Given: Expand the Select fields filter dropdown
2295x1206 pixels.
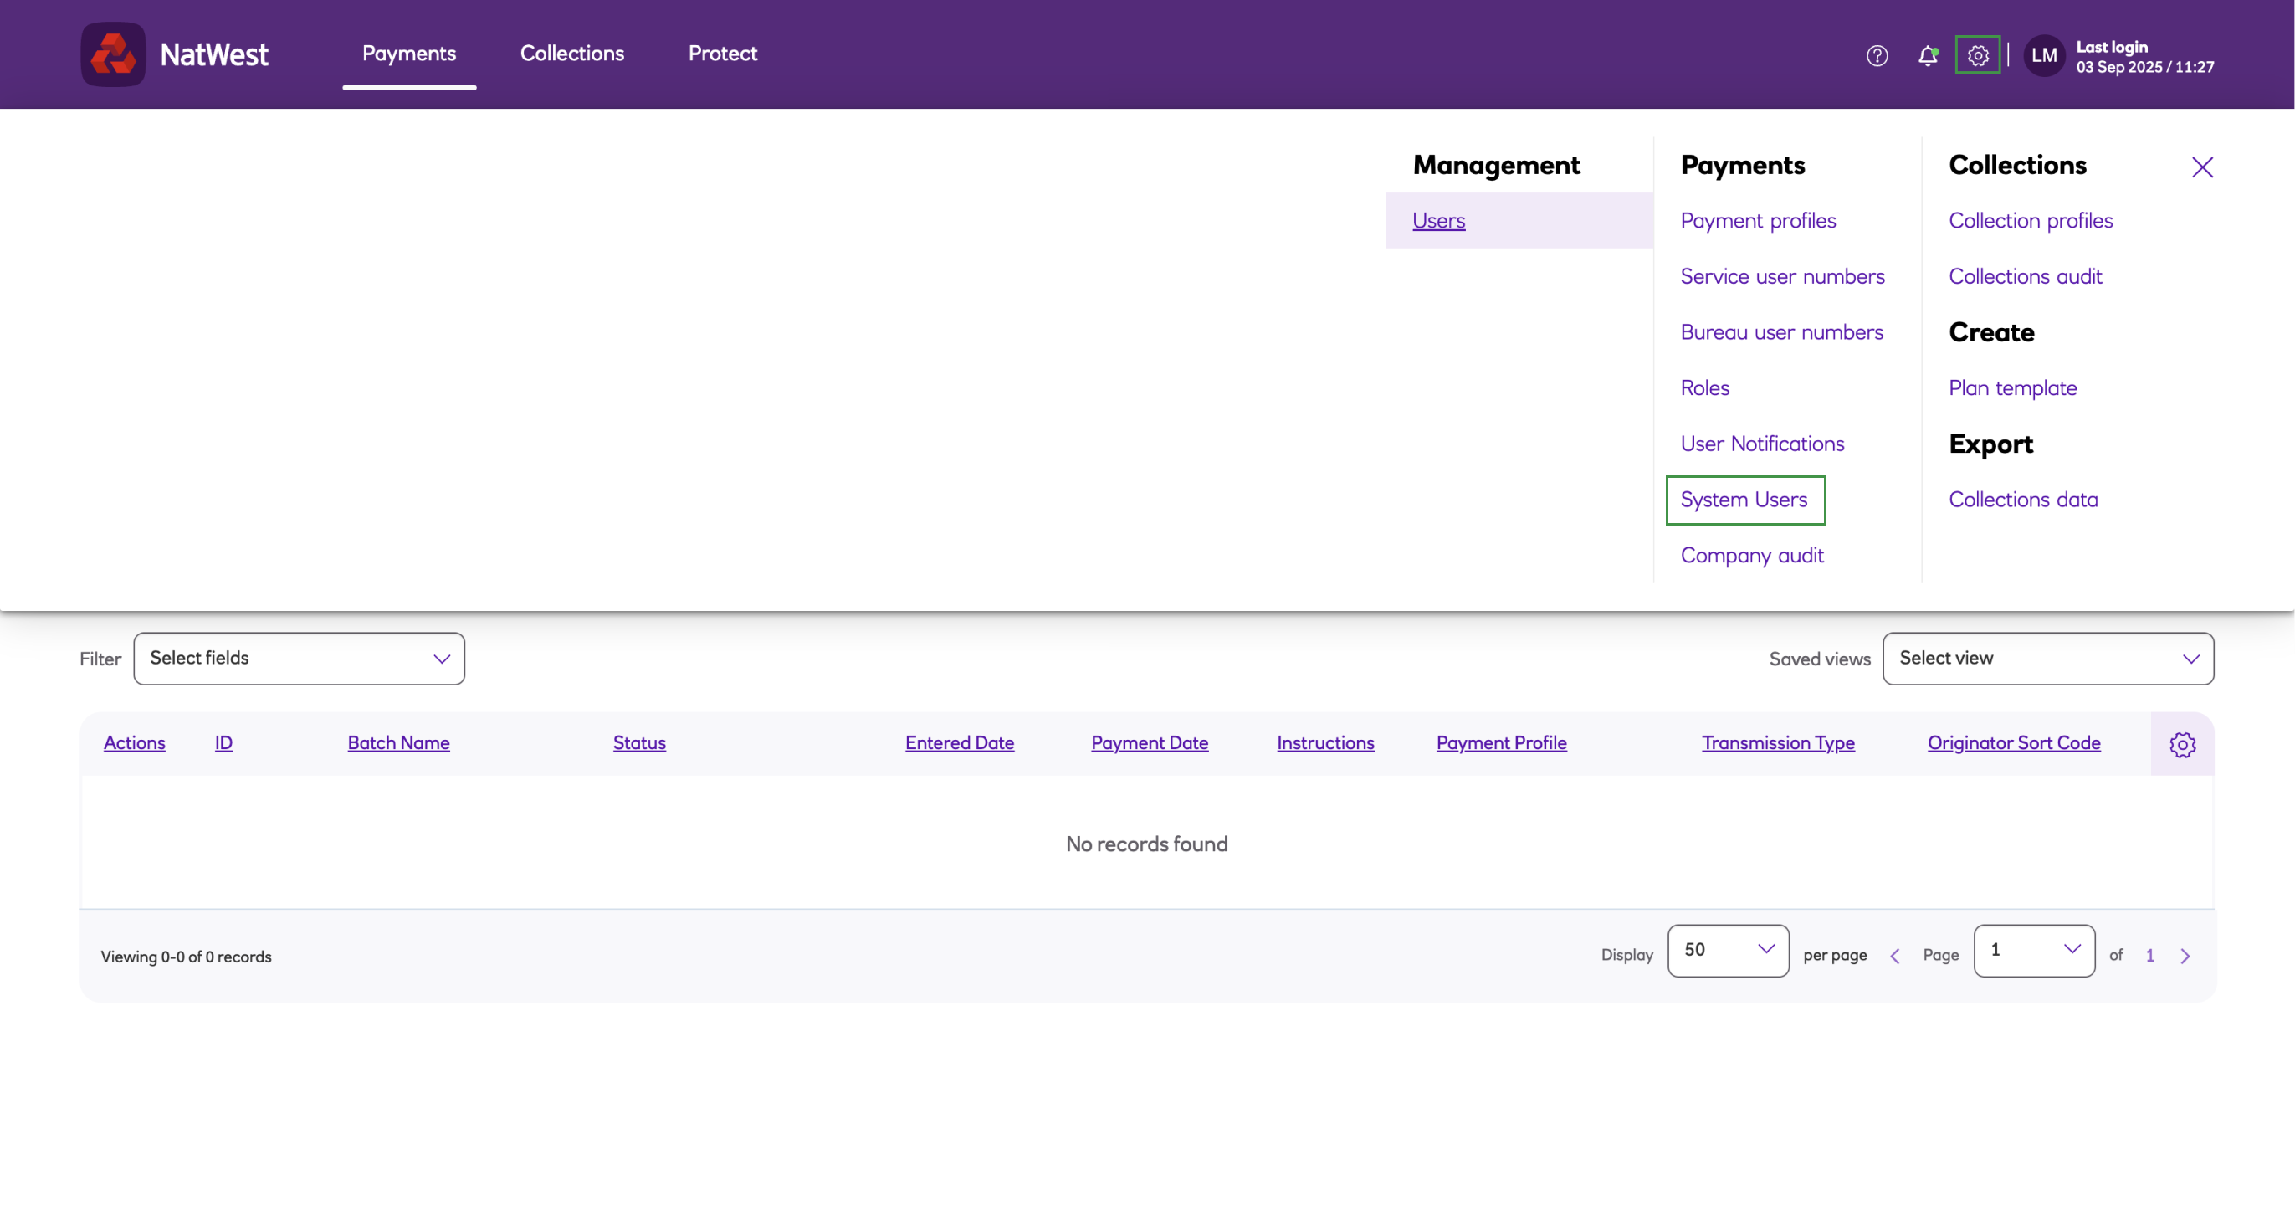Looking at the screenshot, I should pyautogui.click(x=299, y=659).
